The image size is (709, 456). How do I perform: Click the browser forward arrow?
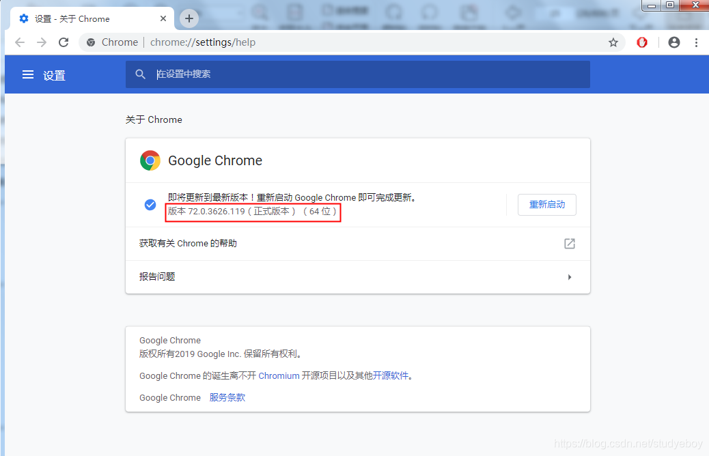(42, 42)
